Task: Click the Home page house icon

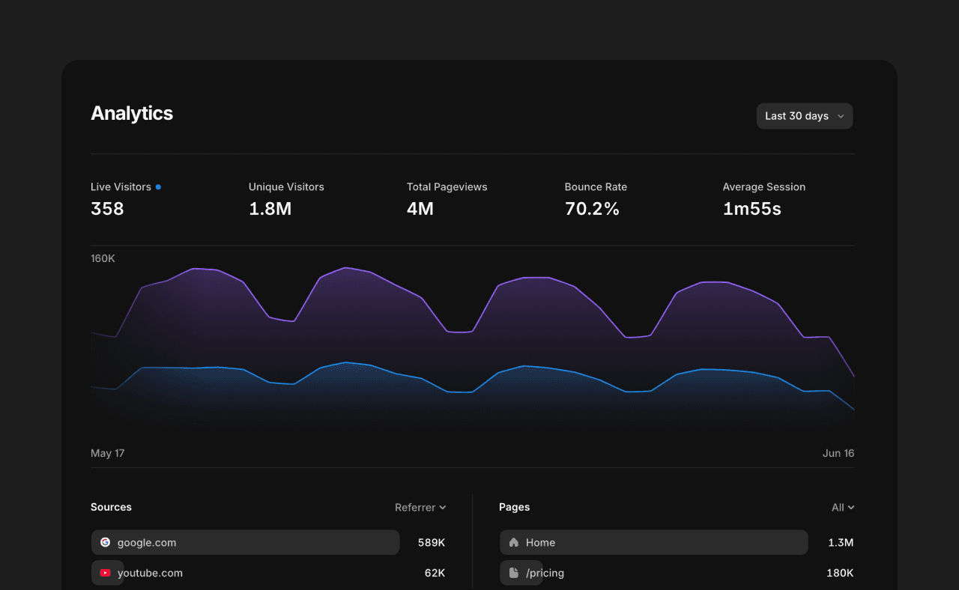Action: coord(513,542)
